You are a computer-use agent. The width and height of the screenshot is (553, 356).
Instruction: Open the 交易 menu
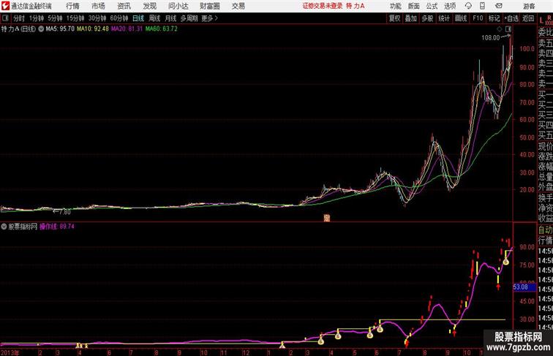238,6
